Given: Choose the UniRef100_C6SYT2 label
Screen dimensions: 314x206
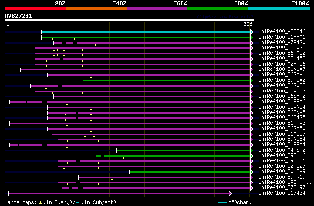Looking at the screenshot, I should tap(282, 96).
